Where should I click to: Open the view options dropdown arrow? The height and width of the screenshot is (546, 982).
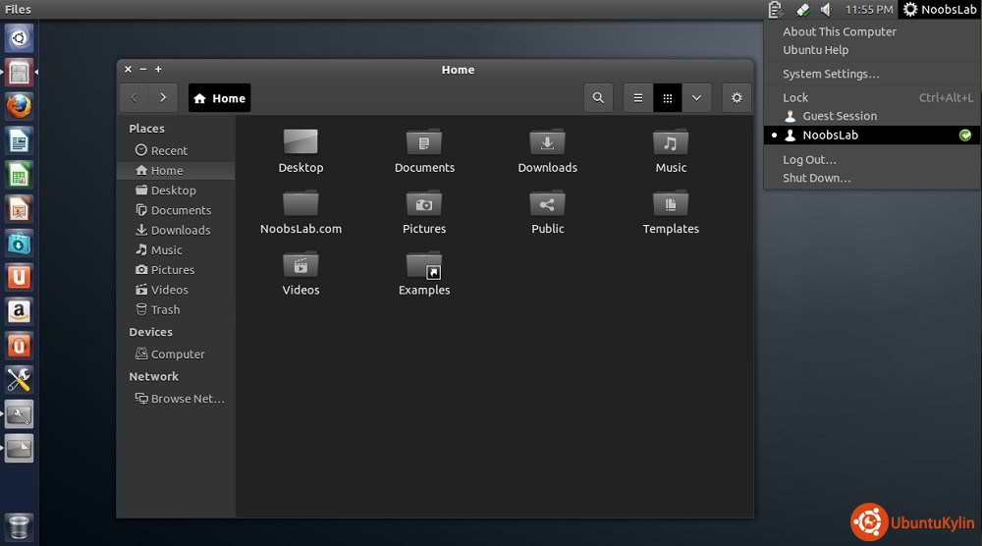point(696,98)
